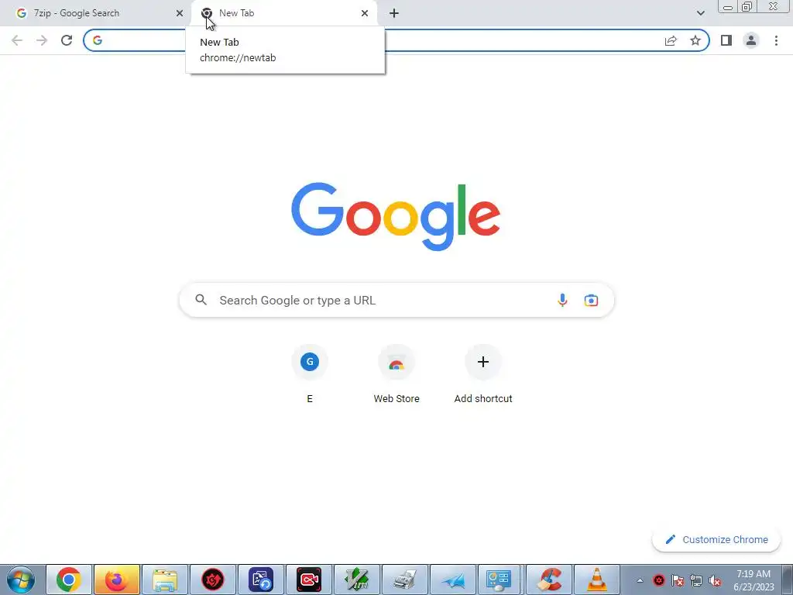
Task: Open the Windows Start menu
Action: click(x=21, y=580)
